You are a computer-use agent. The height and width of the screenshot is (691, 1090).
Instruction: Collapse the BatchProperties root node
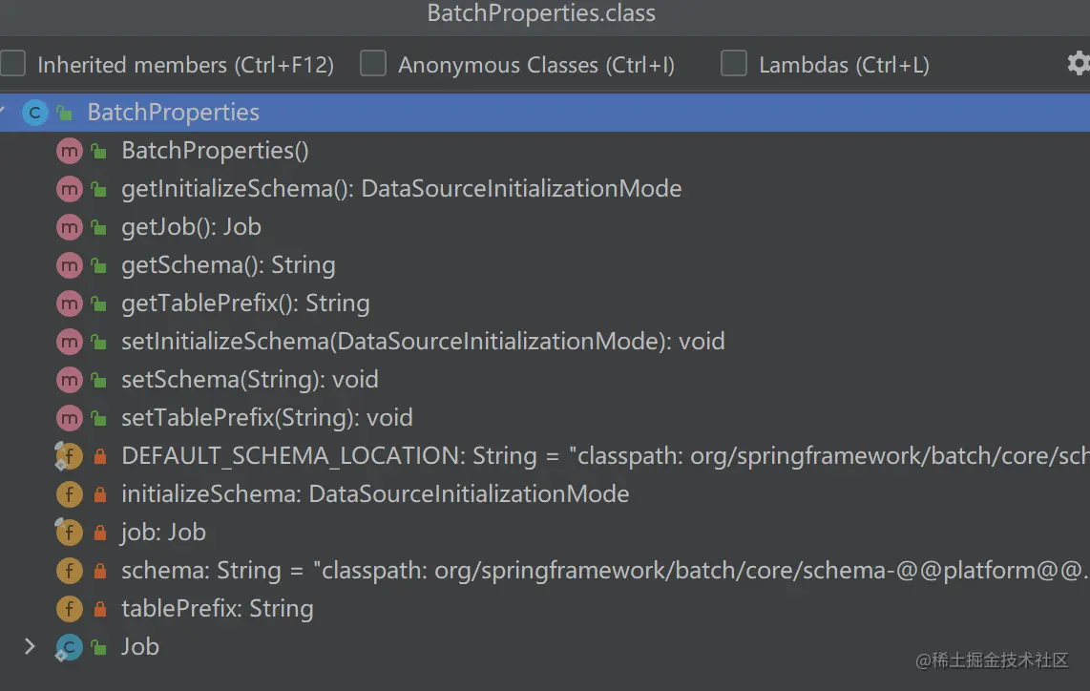[x=4, y=113]
